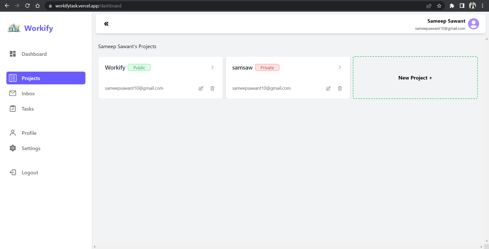
Task: Click email text on samsaw card
Action: (x=261, y=88)
